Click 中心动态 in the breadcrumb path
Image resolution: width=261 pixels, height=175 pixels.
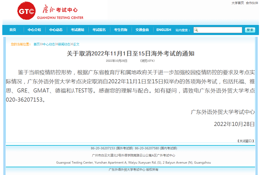click(x=49, y=44)
